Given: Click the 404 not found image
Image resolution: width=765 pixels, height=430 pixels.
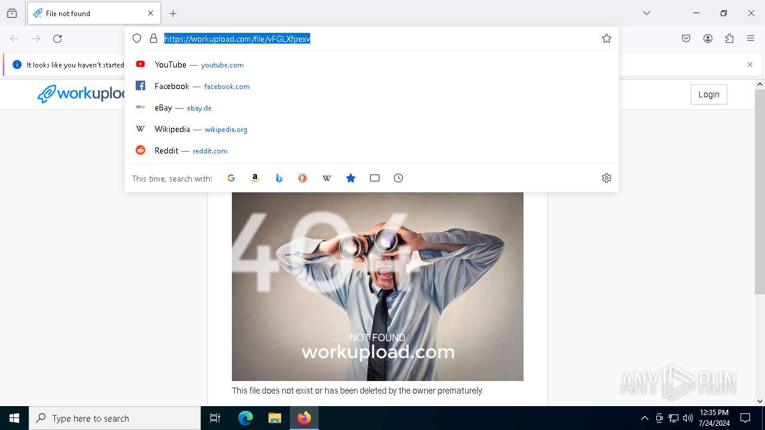Looking at the screenshot, I should (x=378, y=286).
